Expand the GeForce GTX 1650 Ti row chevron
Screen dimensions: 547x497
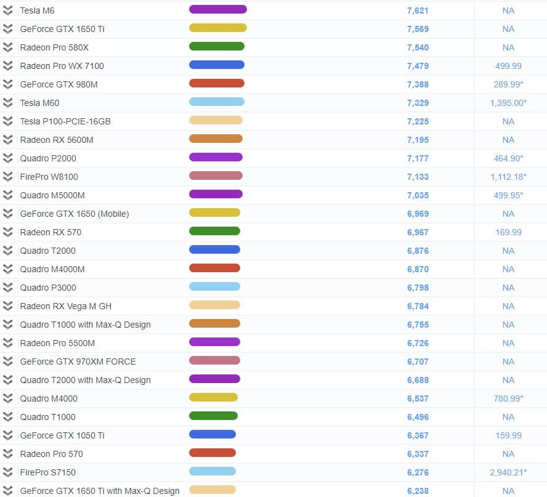7,29
